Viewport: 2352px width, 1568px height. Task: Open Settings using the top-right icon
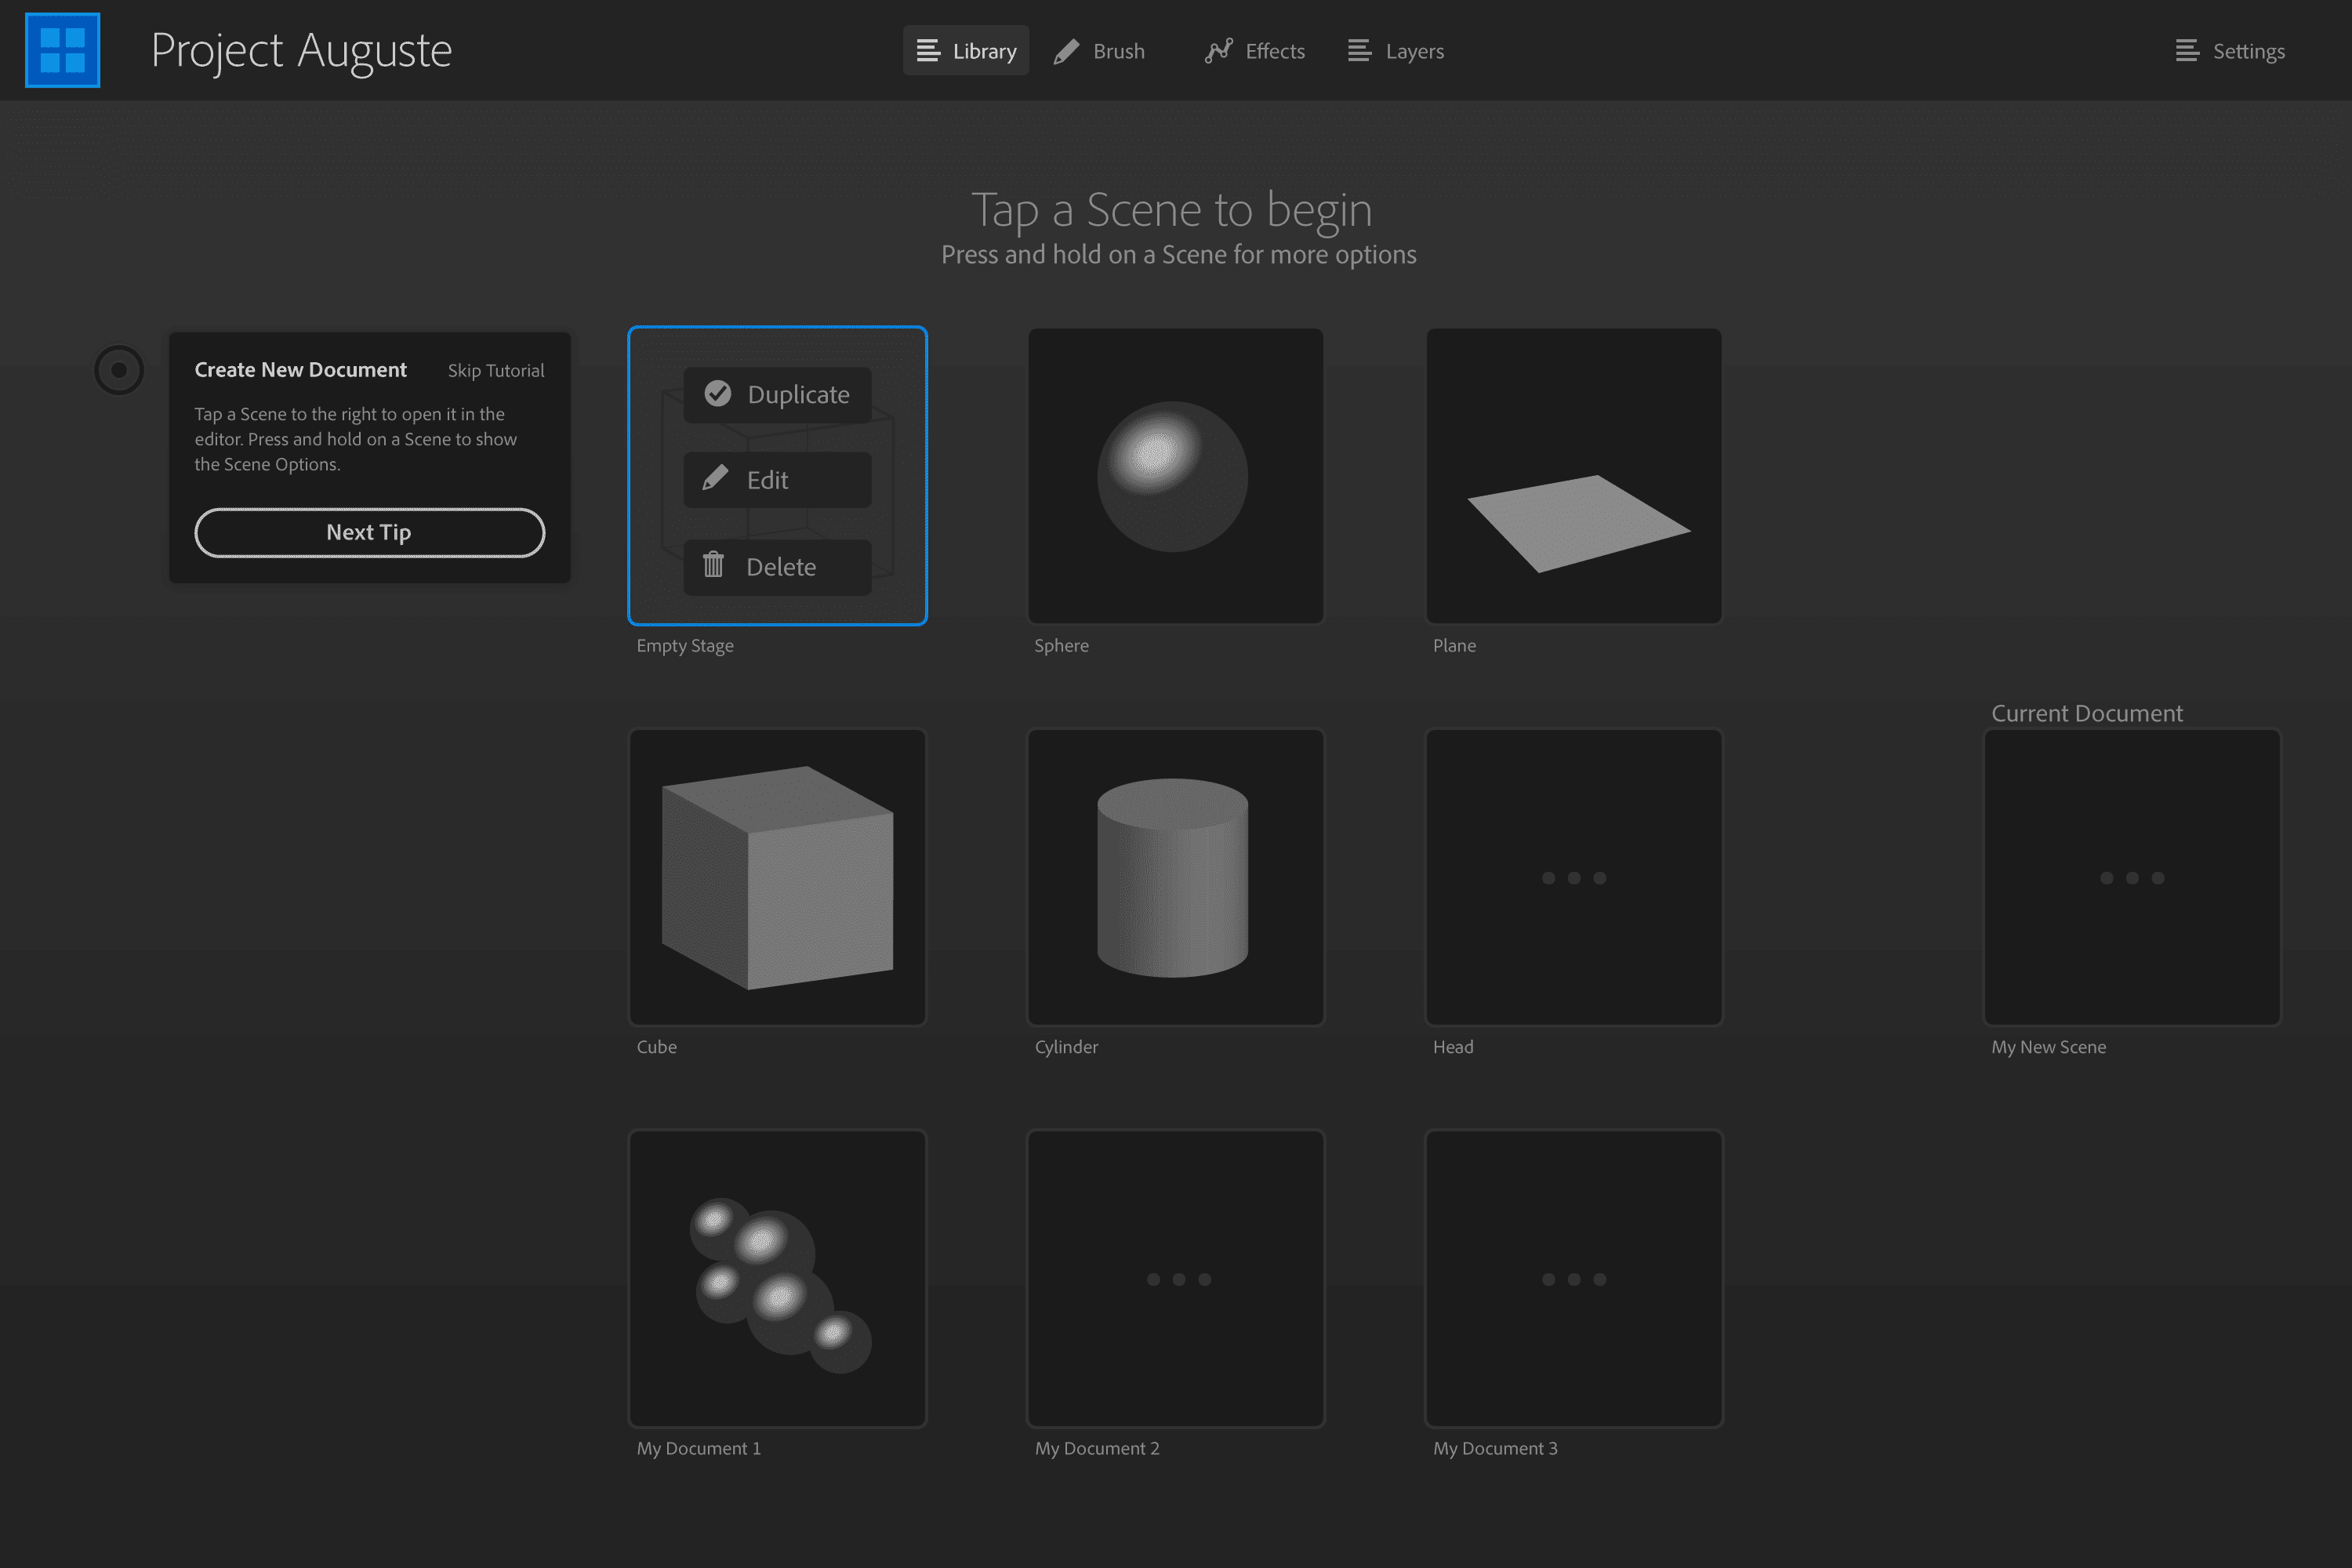point(2187,50)
